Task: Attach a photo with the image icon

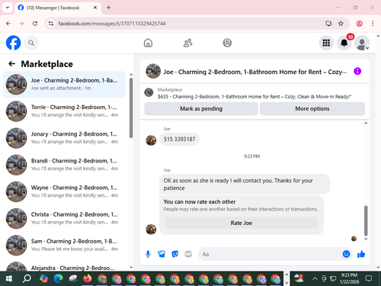Action: point(162,254)
